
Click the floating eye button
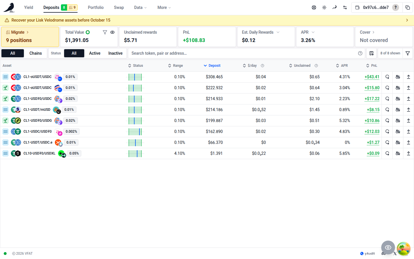pyautogui.click(x=388, y=247)
